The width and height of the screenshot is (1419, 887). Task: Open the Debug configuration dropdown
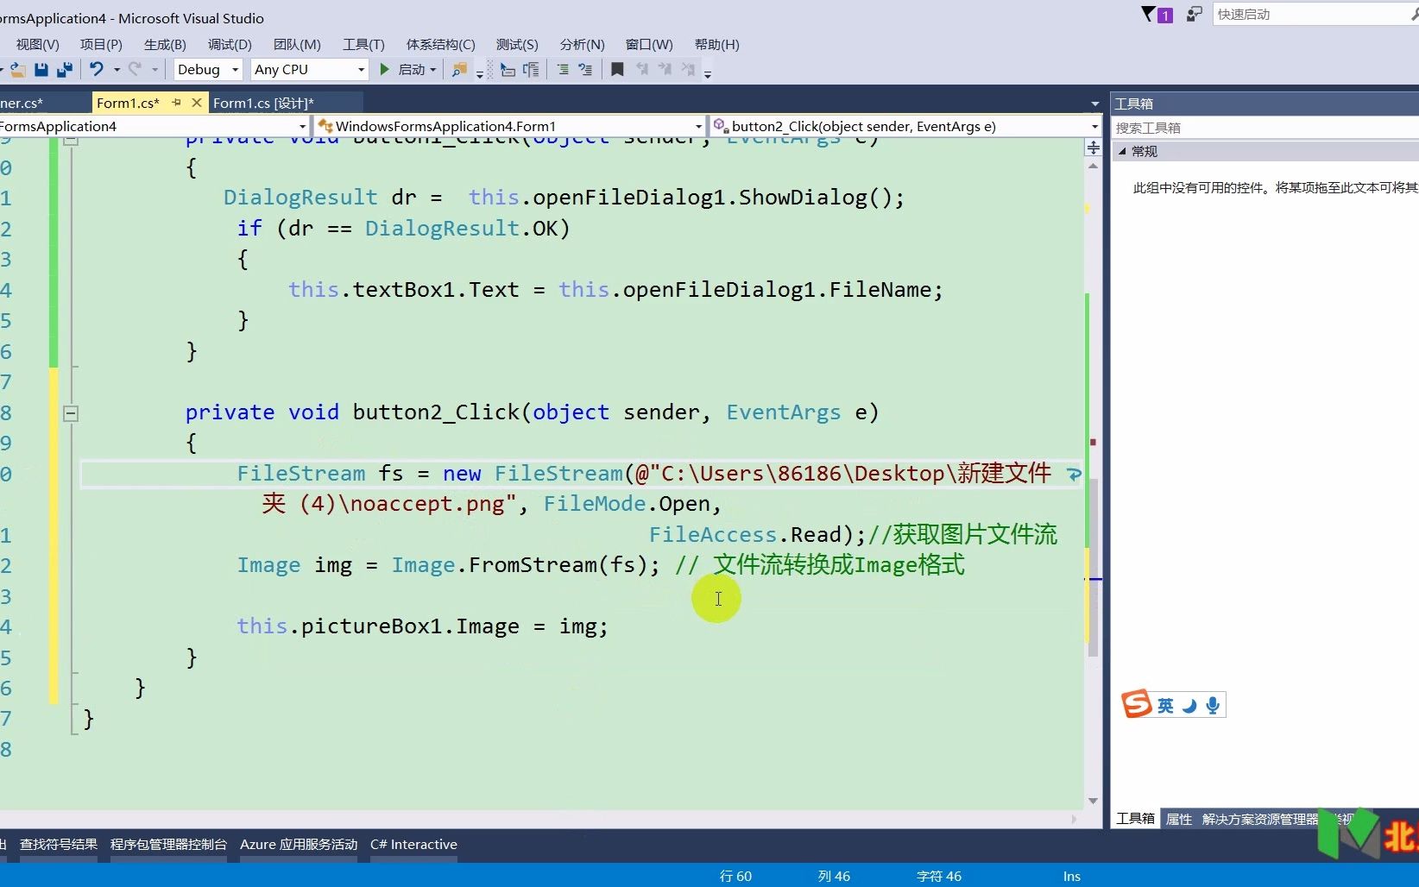coord(208,70)
